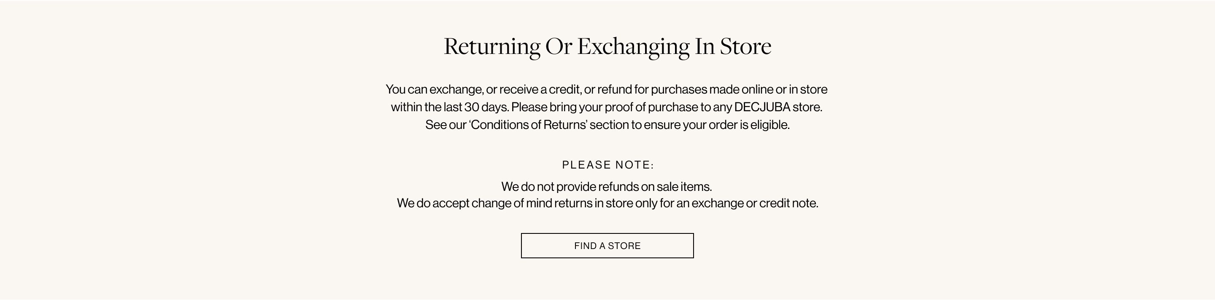Select the sale items refund notice line
The image size is (1215, 300).
pos(607,187)
